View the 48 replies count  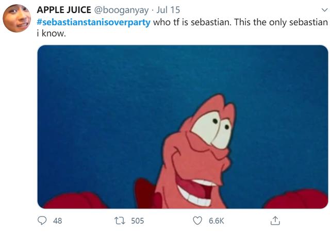[x=57, y=221]
